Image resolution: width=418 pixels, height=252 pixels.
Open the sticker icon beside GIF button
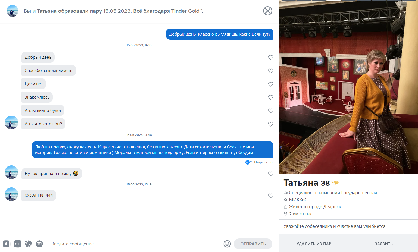29,244
